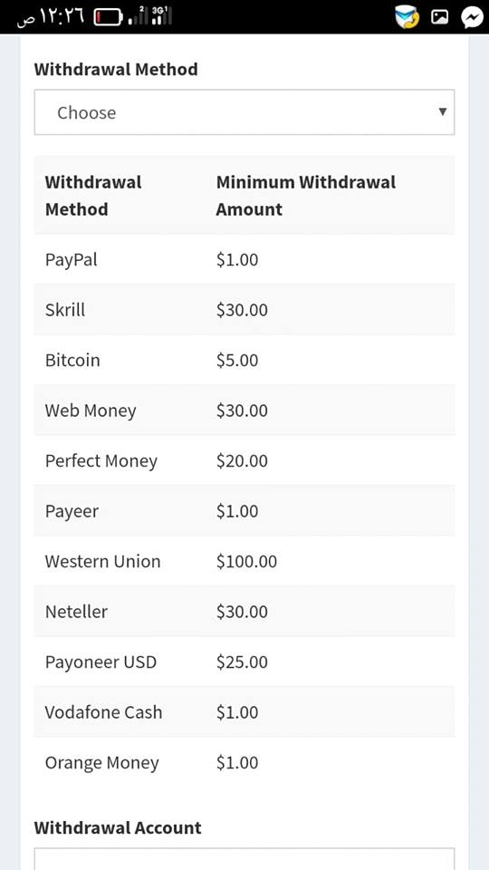
Task: Select the Western Union row
Action: 244,561
